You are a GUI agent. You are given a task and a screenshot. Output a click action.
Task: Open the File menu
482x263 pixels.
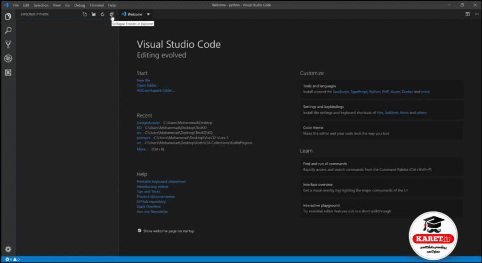[16, 5]
